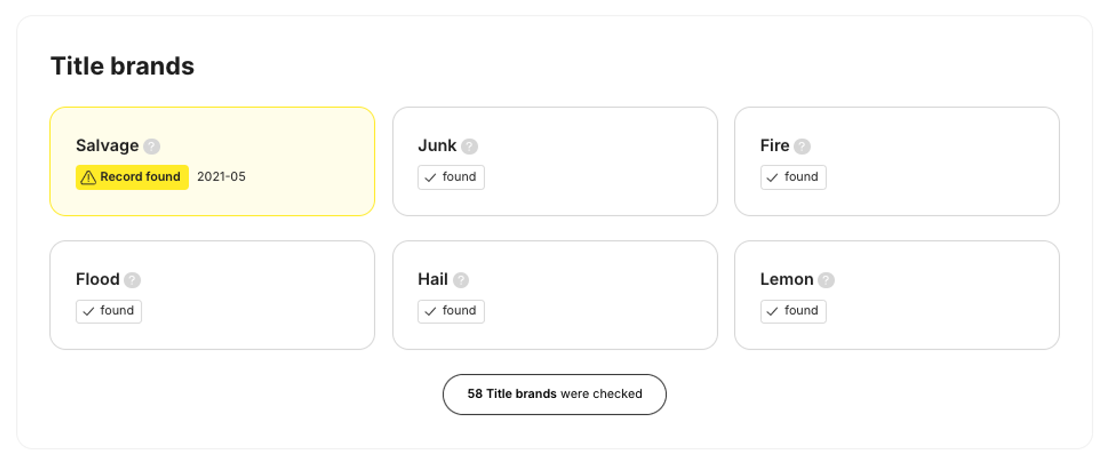Click the help icon next to Salvage
The width and height of the screenshot is (1110, 473).
click(x=152, y=146)
